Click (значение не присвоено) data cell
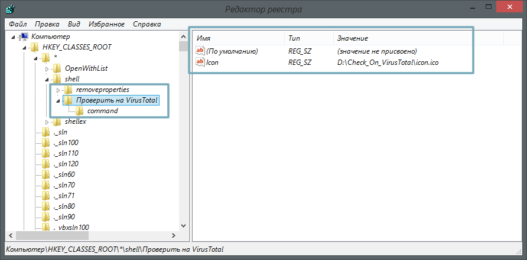The width and height of the screenshot is (527, 260). point(377,51)
